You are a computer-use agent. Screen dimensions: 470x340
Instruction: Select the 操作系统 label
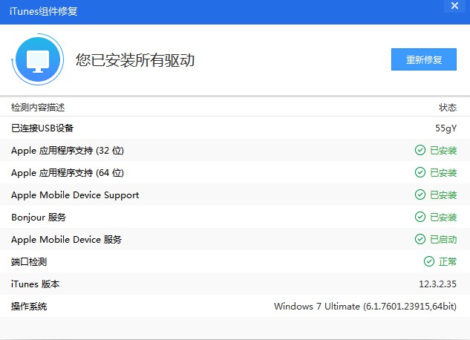coord(29,307)
